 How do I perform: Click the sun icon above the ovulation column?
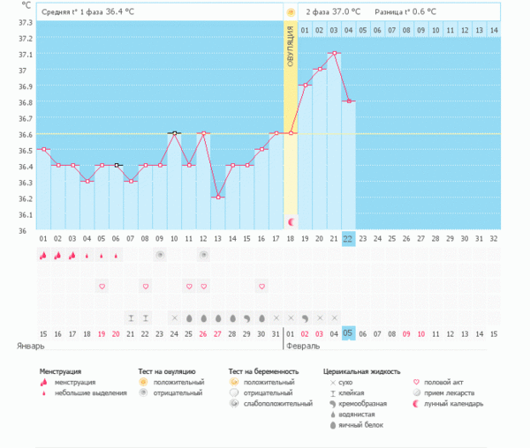point(290,12)
